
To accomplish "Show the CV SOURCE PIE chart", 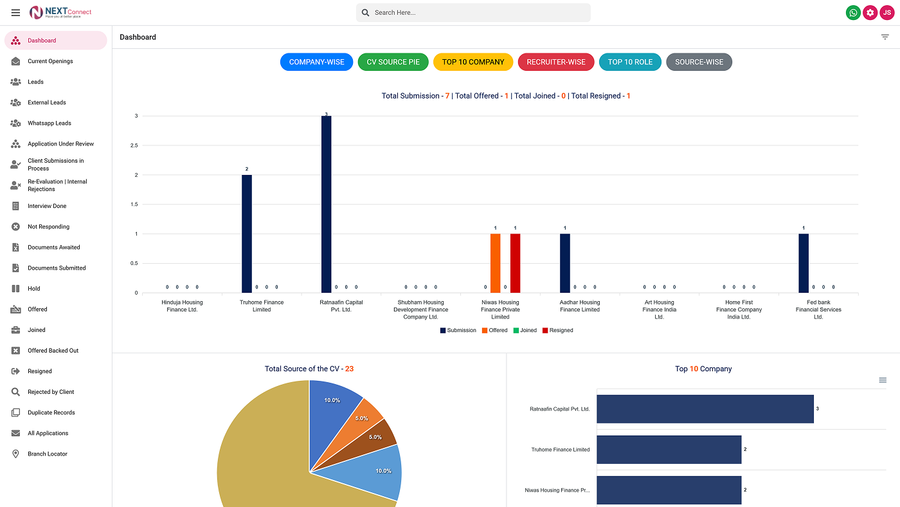I will pos(393,62).
